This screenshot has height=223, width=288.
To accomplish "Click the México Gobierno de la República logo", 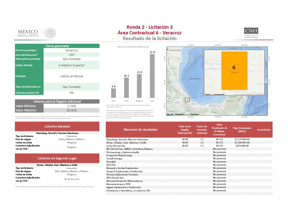I will [28, 33].
